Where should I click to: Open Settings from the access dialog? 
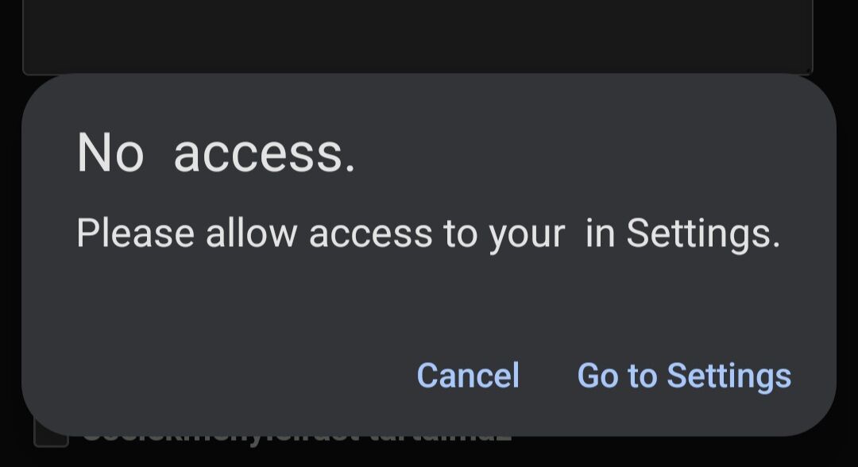(x=684, y=376)
